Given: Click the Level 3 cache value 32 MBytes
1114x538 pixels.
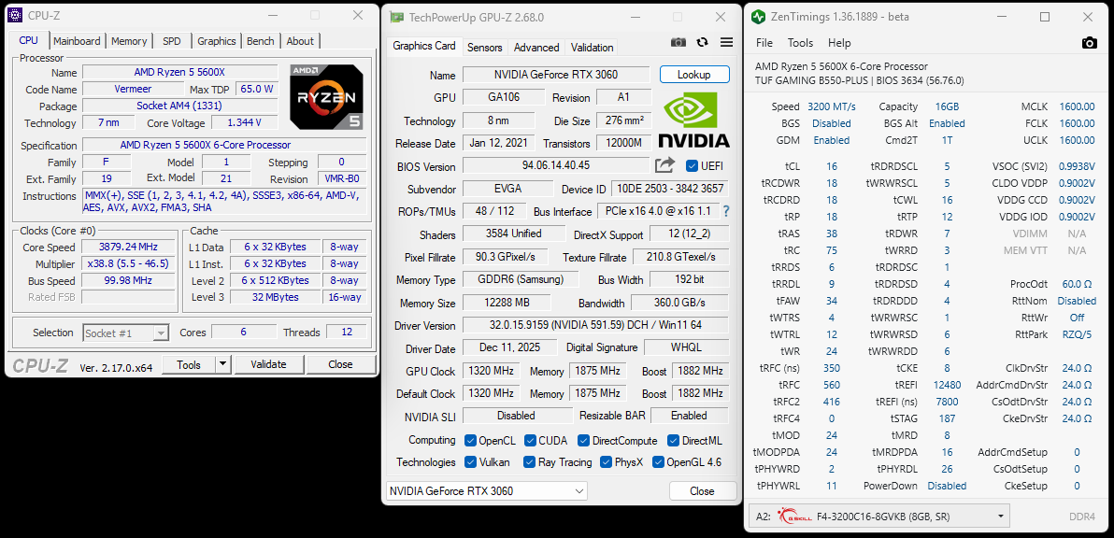Looking at the screenshot, I should [275, 297].
